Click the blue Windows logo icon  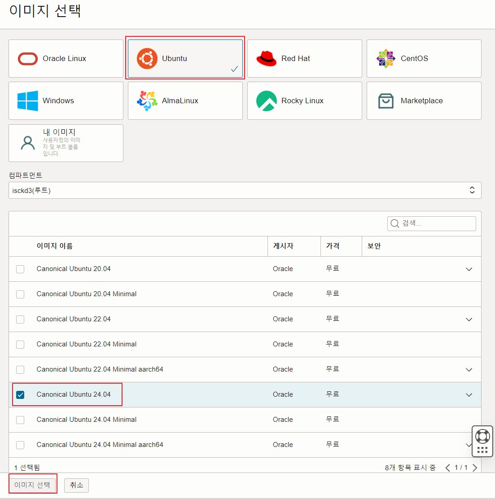pyautogui.click(x=28, y=101)
